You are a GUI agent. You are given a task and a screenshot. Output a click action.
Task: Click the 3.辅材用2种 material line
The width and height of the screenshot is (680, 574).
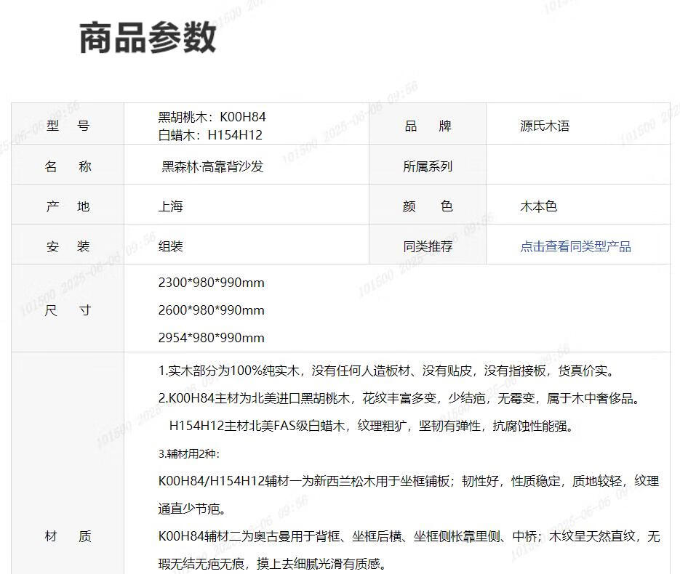point(189,453)
